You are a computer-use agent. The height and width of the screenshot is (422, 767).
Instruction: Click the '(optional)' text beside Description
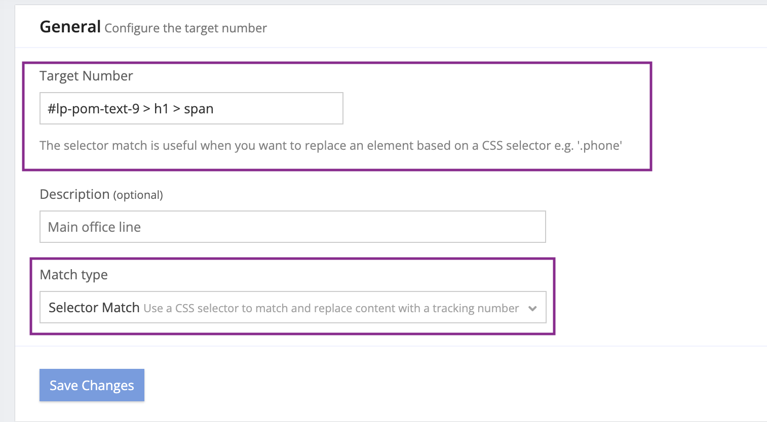tap(138, 195)
